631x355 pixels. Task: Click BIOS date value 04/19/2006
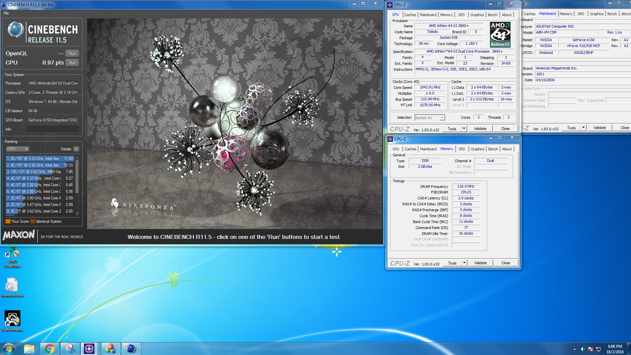click(x=583, y=80)
